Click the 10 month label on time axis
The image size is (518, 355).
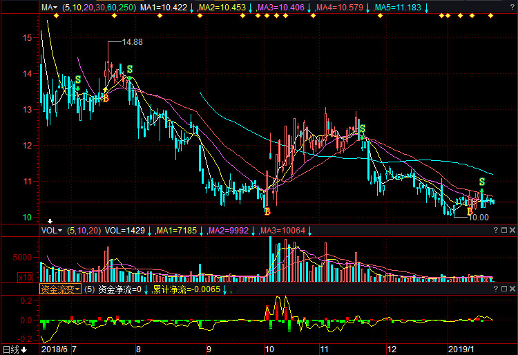pyautogui.click(x=269, y=349)
